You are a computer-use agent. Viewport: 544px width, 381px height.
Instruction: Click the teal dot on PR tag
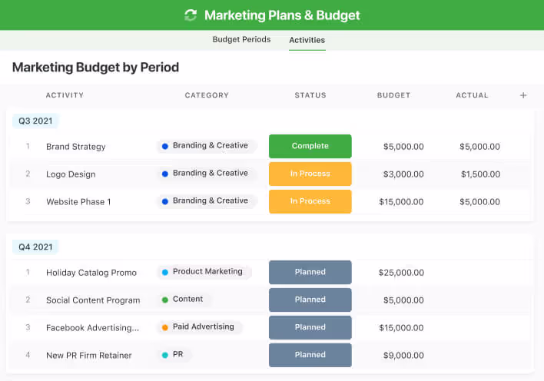[x=164, y=355]
